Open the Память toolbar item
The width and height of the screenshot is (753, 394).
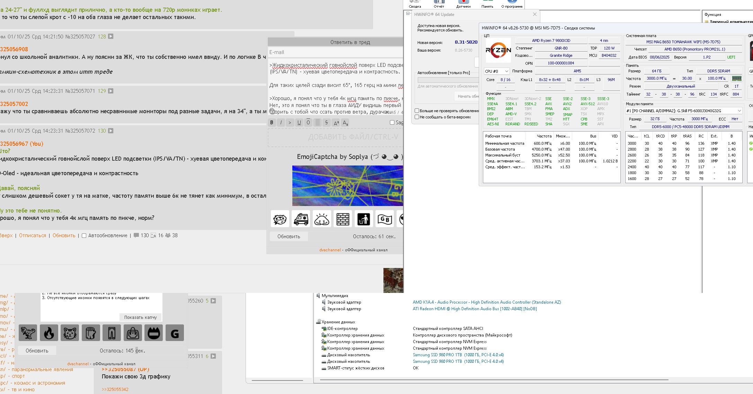click(x=487, y=4)
